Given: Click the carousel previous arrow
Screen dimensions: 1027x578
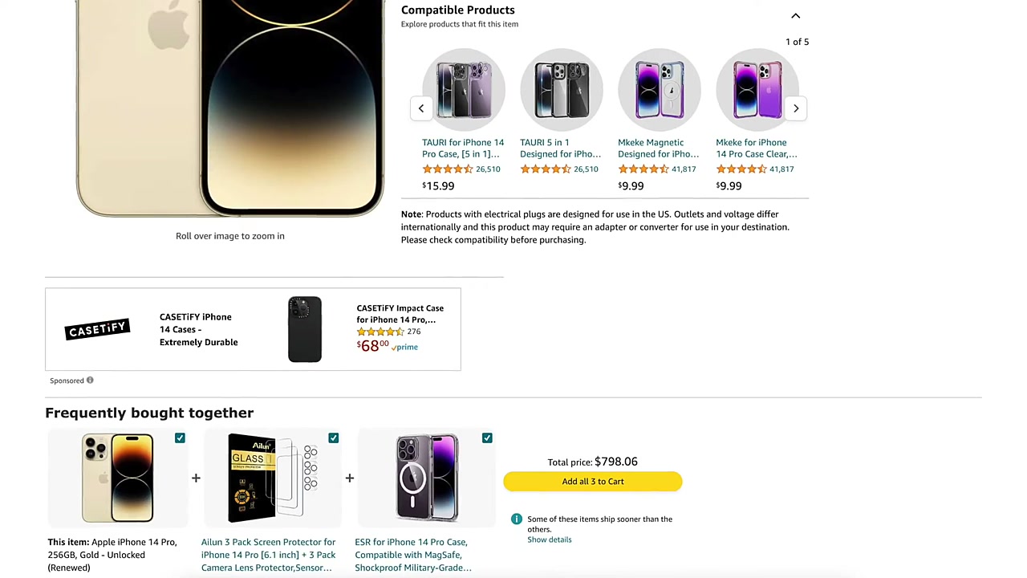Looking at the screenshot, I should (x=421, y=108).
